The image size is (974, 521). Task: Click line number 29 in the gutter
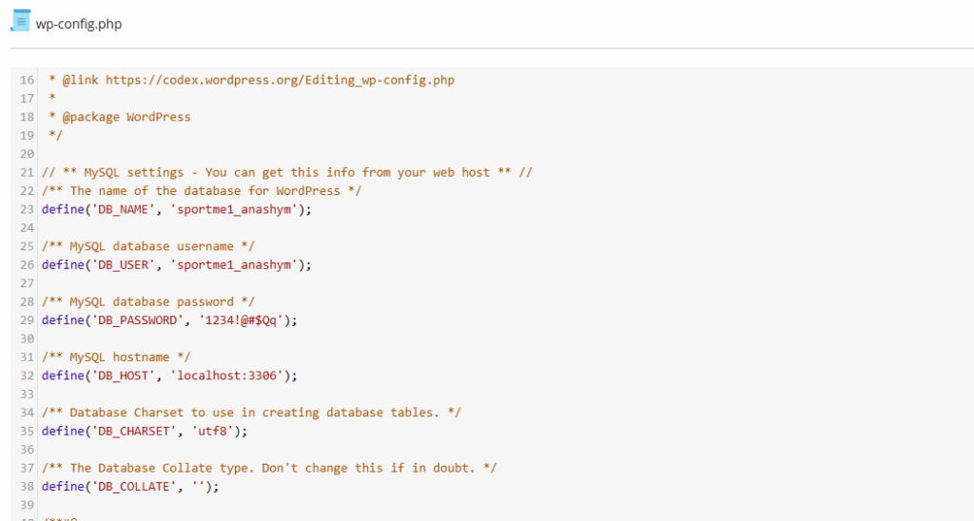coord(27,320)
